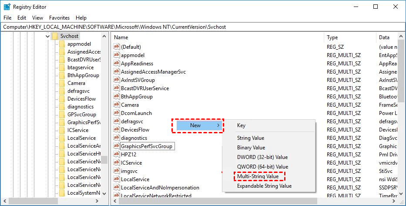406x206 pixels.
Task: Click the string icon next to AppReadiness
Action: point(116,63)
